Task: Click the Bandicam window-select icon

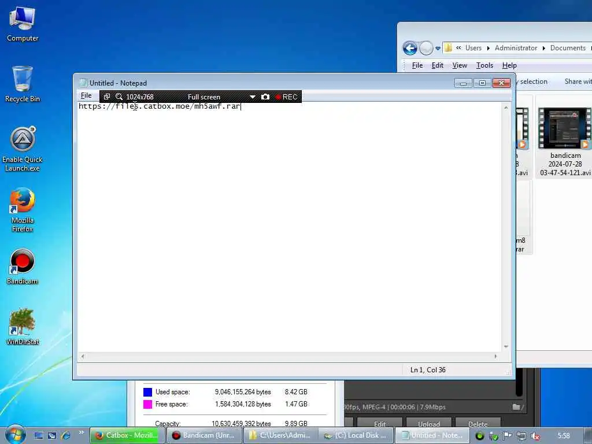Action: click(107, 97)
